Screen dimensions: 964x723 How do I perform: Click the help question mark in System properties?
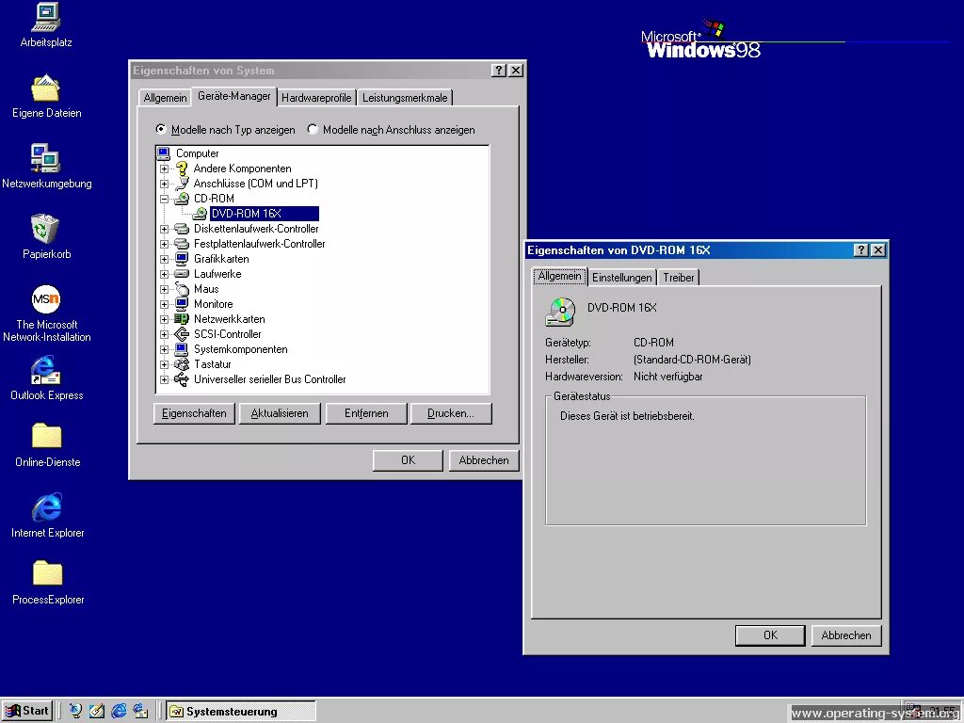point(499,70)
